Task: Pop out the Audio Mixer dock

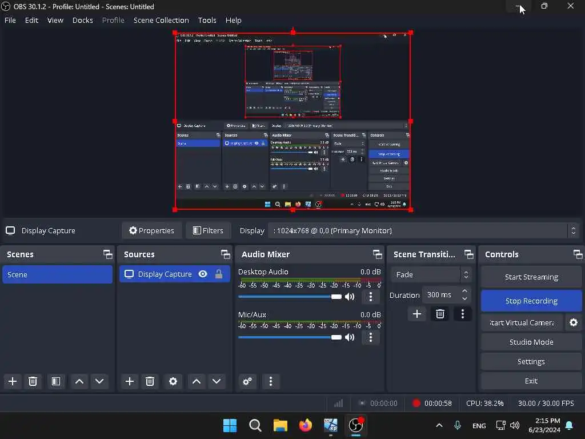Action: click(x=377, y=254)
